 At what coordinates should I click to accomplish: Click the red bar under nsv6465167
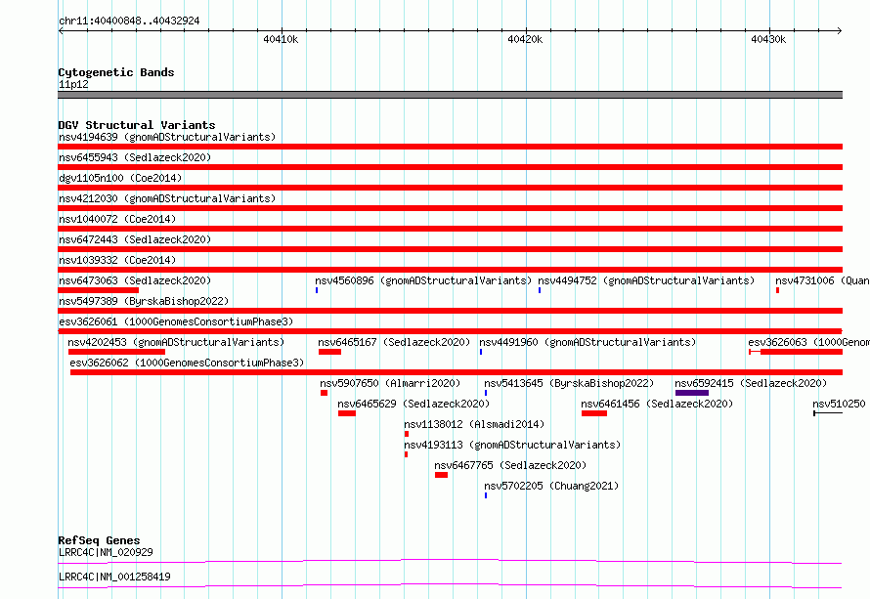[x=329, y=352]
